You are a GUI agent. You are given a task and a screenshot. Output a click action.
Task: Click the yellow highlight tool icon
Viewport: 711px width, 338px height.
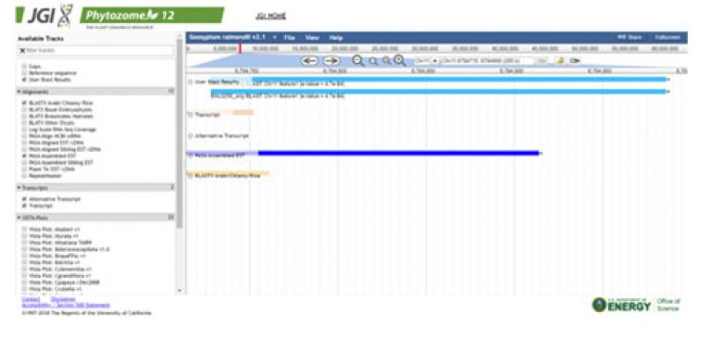tap(560, 60)
